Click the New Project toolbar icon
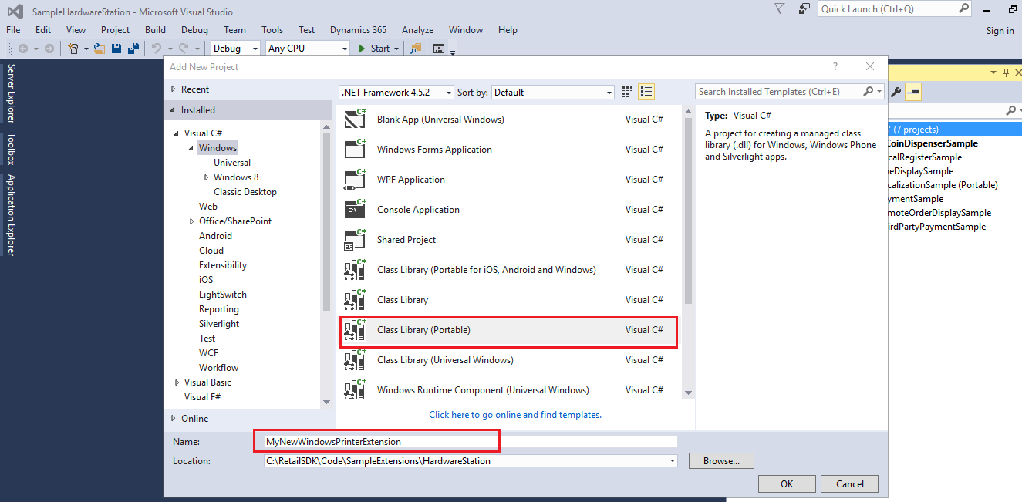 point(73,48)
